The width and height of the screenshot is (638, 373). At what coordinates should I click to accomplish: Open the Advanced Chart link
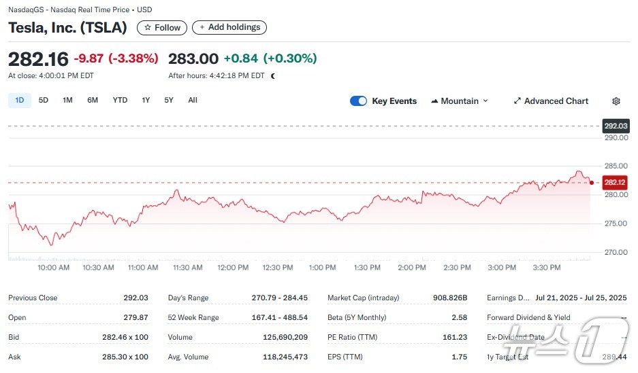[x=556, y=101]
